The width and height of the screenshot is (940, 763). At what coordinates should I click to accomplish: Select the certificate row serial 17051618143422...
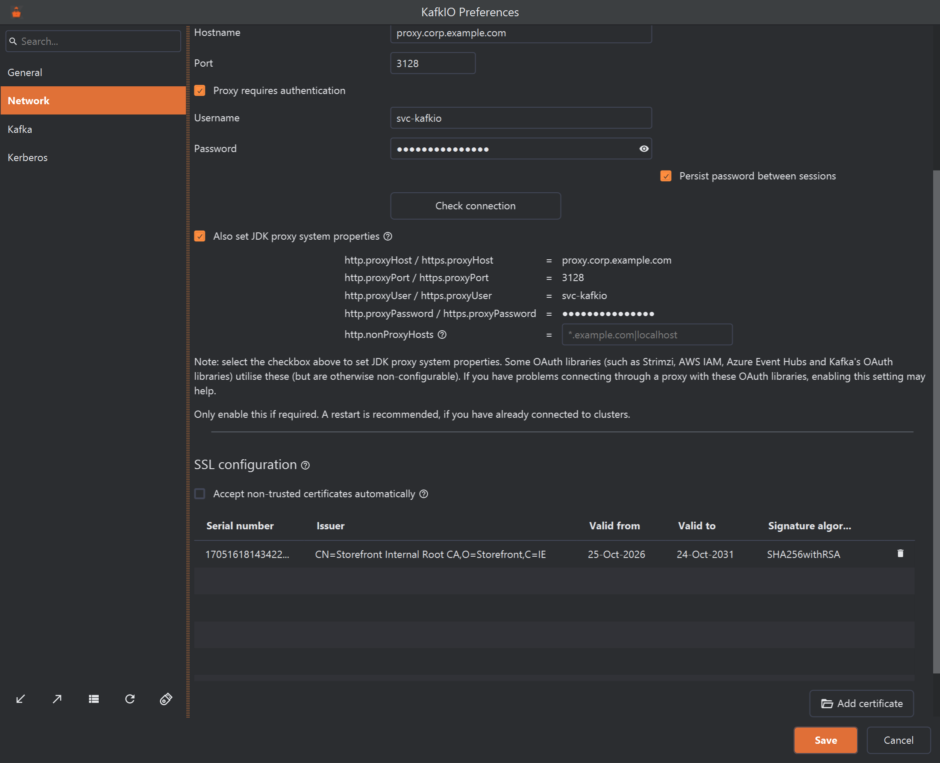(554, 554)
